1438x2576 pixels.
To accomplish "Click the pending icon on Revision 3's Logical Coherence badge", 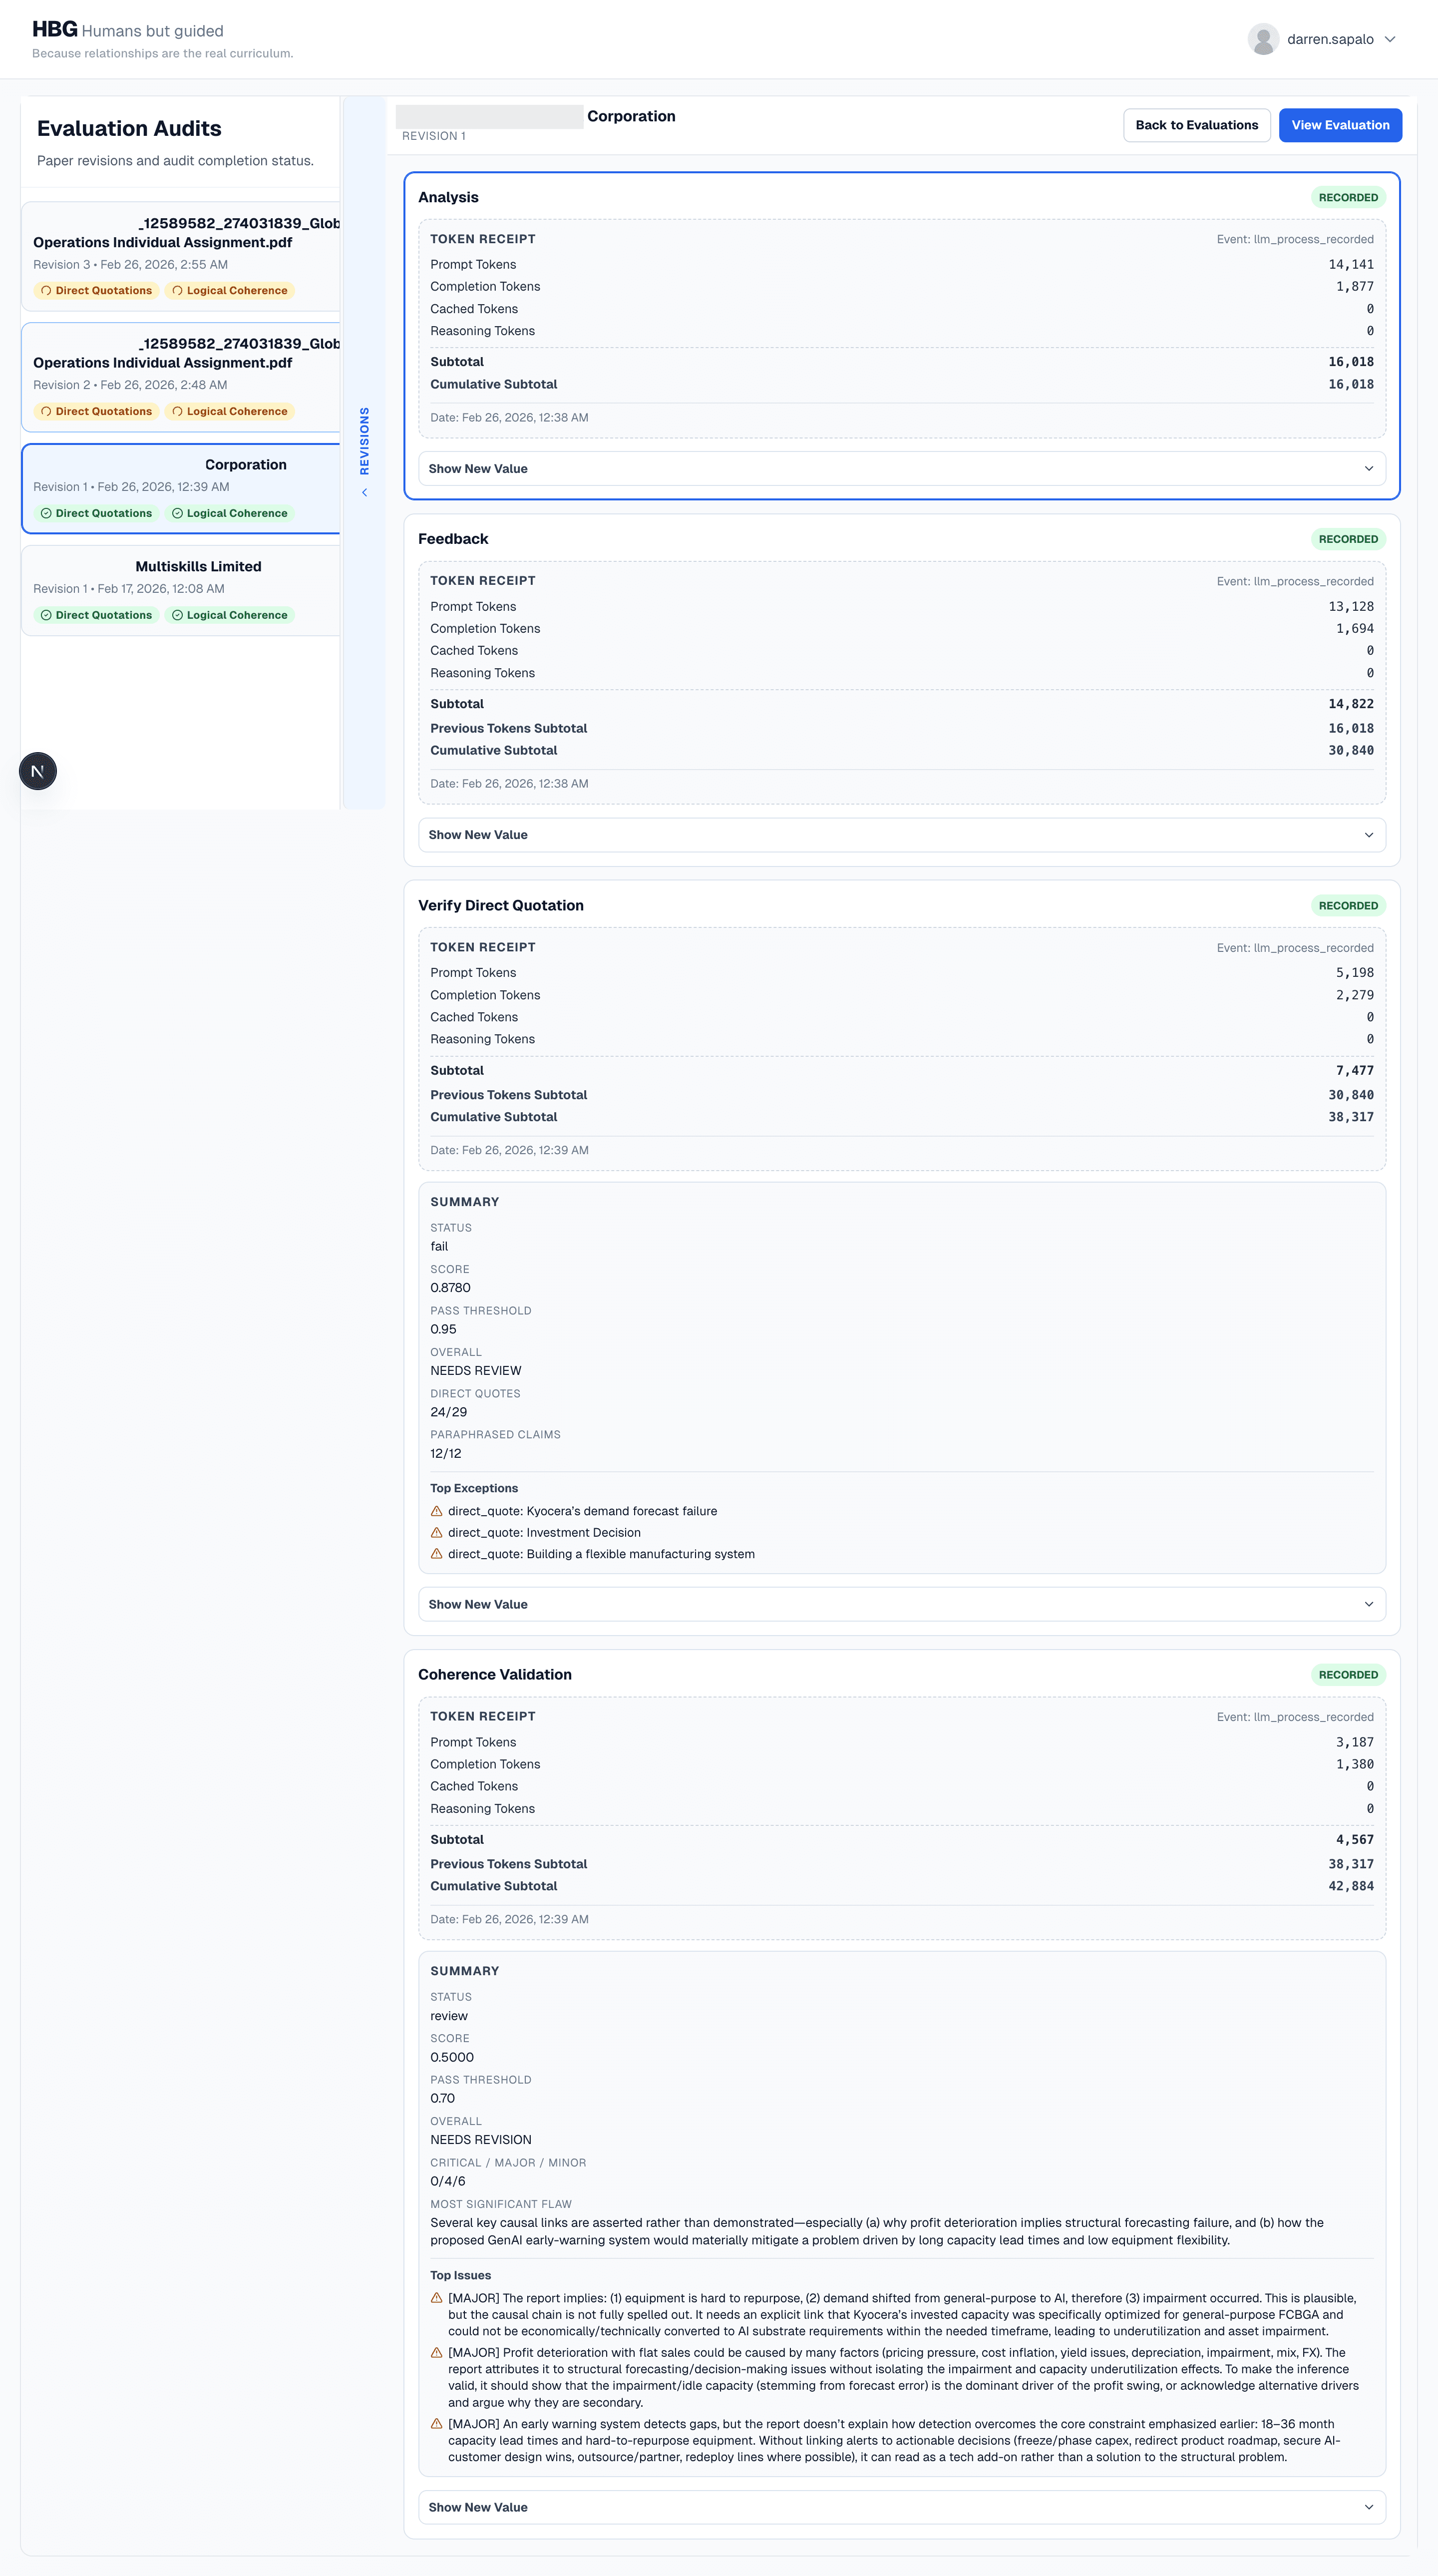I will tap(178, 290).
